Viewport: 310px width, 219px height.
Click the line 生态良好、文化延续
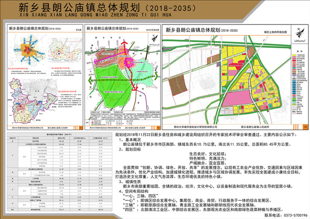coord(208,154)
